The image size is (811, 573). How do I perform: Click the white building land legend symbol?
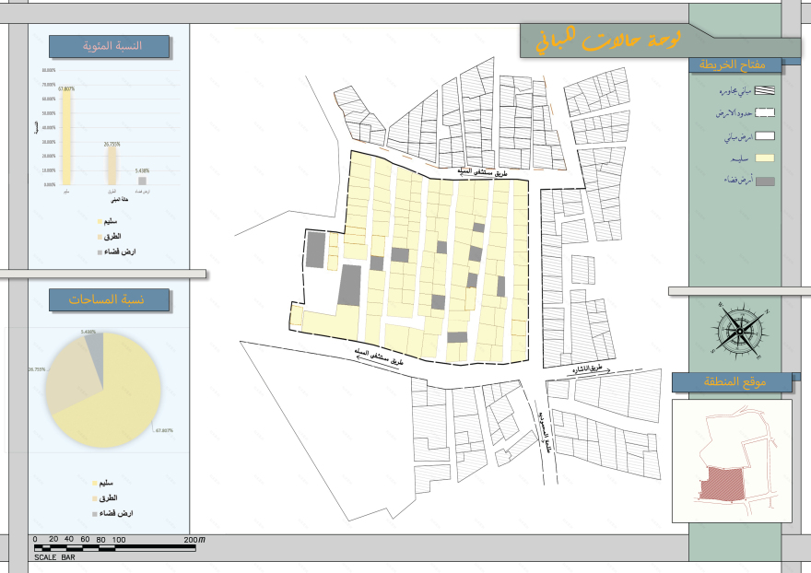765,136
